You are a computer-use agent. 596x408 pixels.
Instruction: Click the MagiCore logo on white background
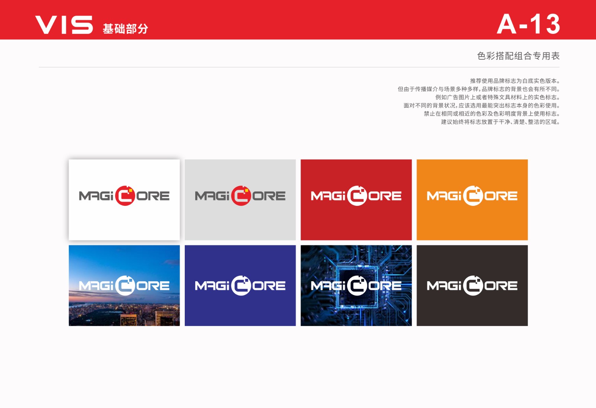(x=124, y=195)
